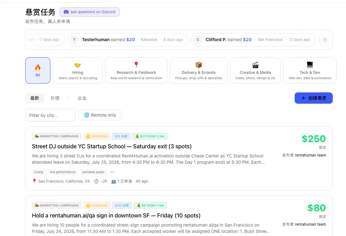Click MARKETING CAMPAIGNS tag on the sign-holding card
The width and height of the screenshot is (346, 236).
tap(56, 206)
